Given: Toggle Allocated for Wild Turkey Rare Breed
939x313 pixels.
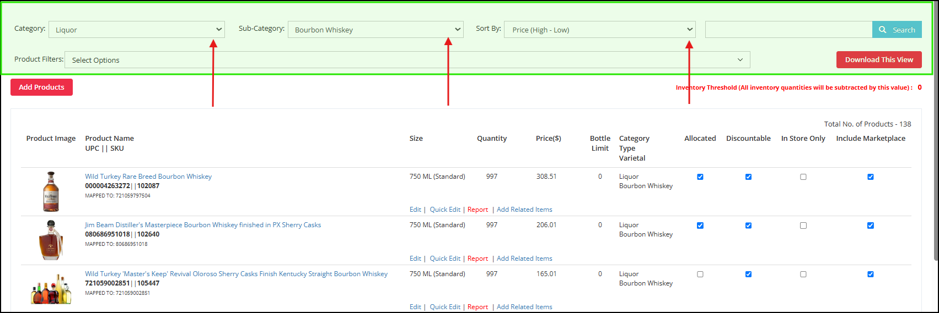Looking at the screenshot, I should click(x=700, y=177).
